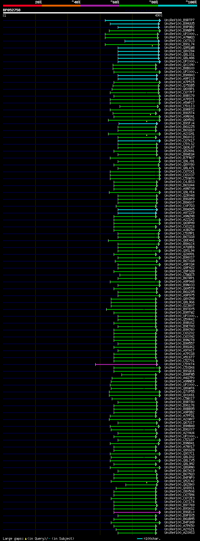Screen dimensions: 200x541
Task: Click the UniRef100_A9PI19 label
Action: [179, 78]
